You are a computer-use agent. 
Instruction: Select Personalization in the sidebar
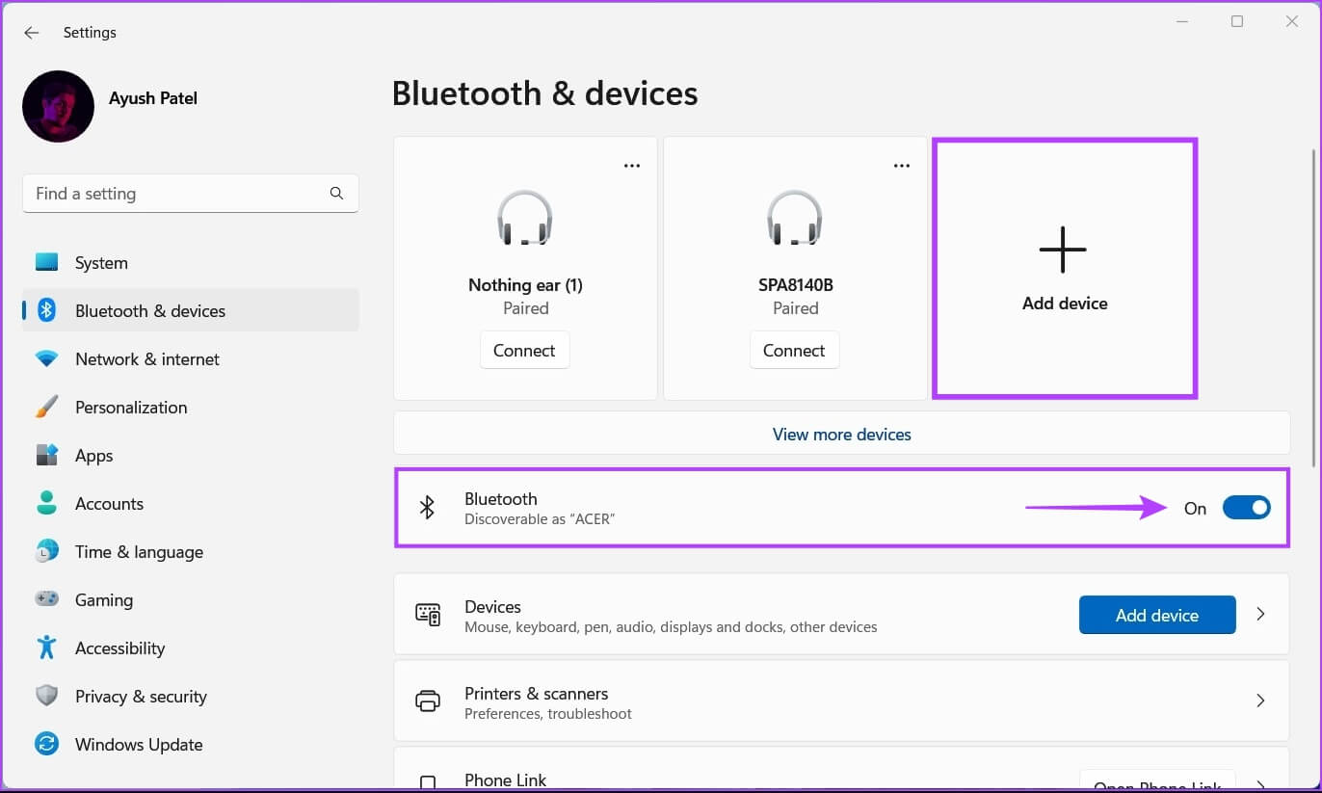[131, 408]
